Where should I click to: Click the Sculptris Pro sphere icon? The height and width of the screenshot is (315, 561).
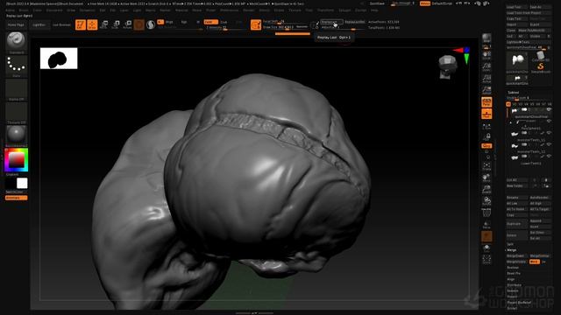pos(151,24)
